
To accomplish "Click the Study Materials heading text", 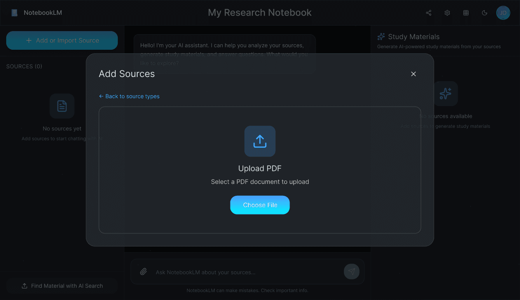I will [414, 37].
